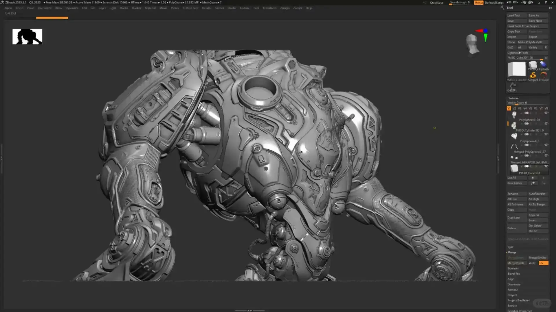Hide the PM3D_Cylinder3D1_9 subtool
This screenshot has height=312, width=556.
pos(546,123)
